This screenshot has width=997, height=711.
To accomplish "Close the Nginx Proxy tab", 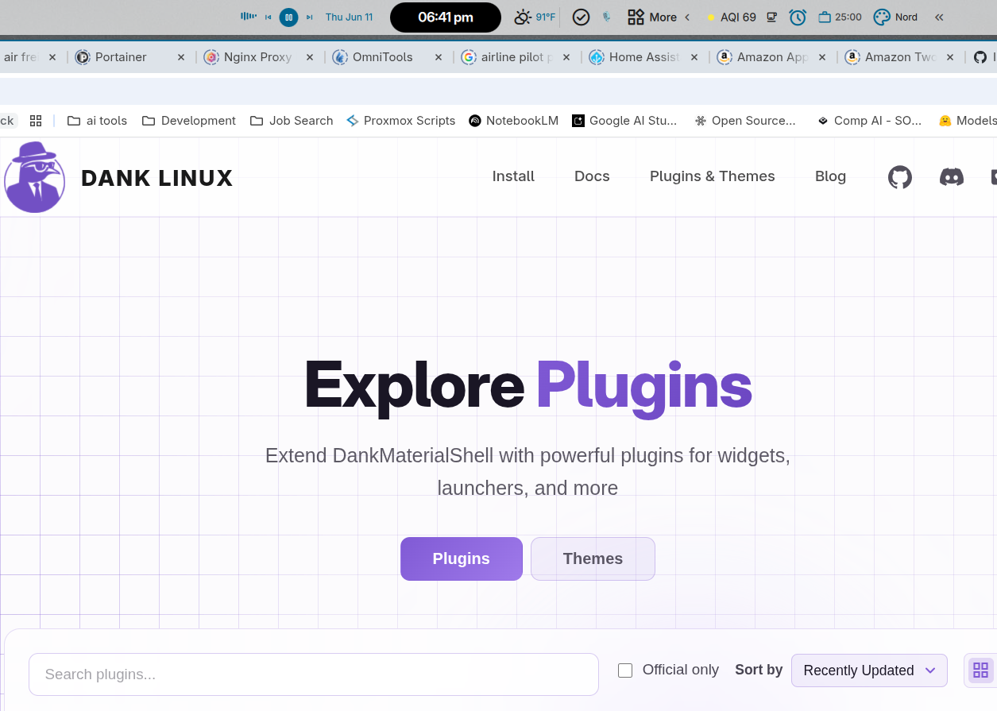I will (310, 57).
